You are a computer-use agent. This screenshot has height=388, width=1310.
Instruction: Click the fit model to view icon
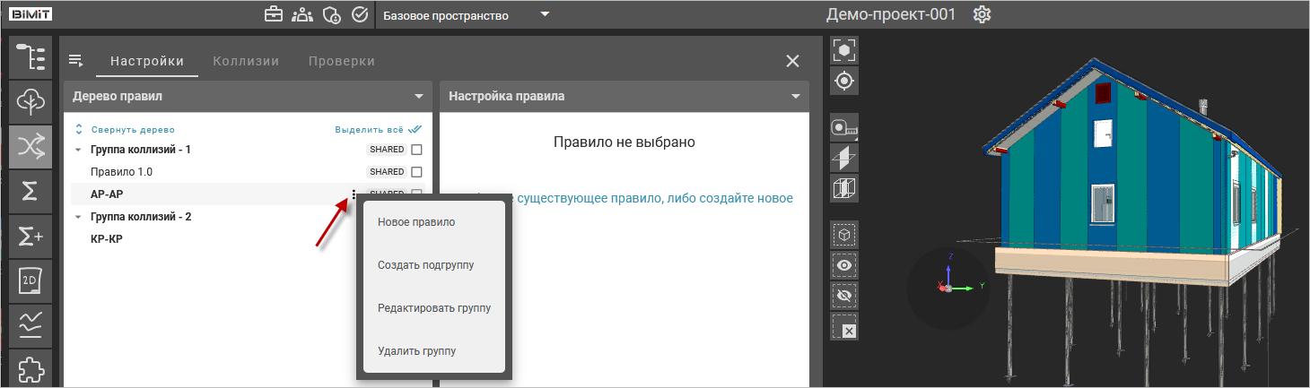click(x=844, y=51)
